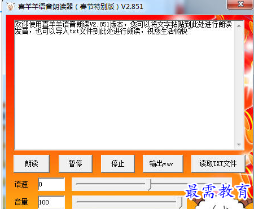This screenshot has width=254, height=209.
Task: Stop reading with 停止 button
Action: click(x=118, y=163)
